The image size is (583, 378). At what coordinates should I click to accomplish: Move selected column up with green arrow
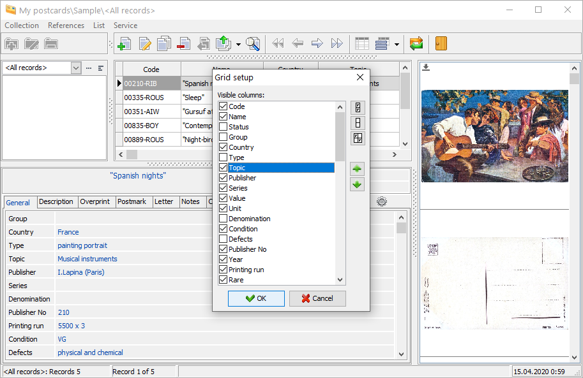point(357,169)
